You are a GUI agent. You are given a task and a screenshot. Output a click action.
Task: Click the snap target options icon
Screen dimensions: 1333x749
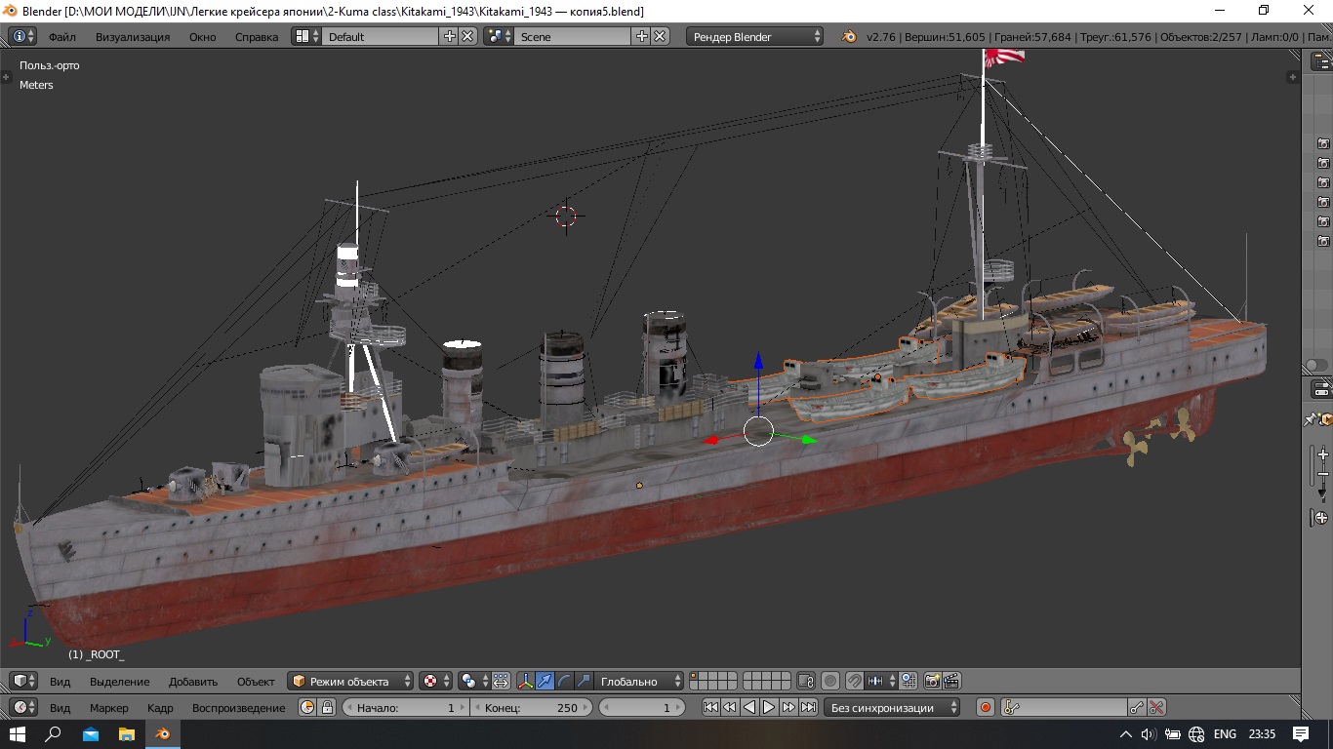(909, 681)
